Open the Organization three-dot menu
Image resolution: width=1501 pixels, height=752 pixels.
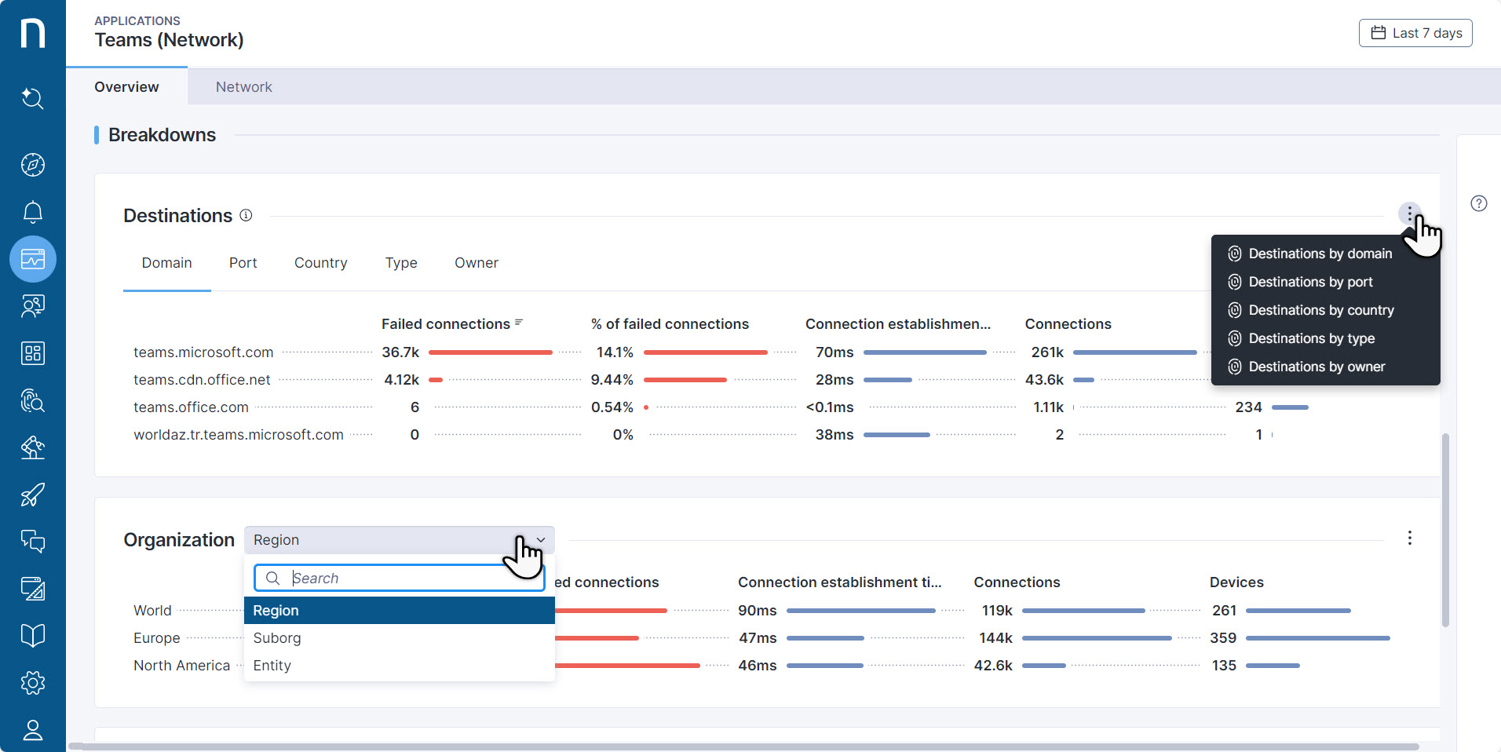1409,538
